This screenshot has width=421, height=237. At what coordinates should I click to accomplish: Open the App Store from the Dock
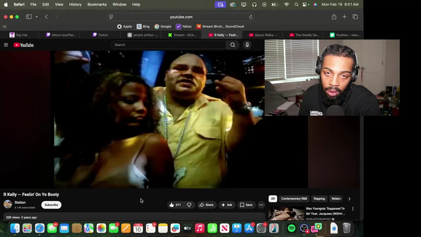(x=249, y=228)
